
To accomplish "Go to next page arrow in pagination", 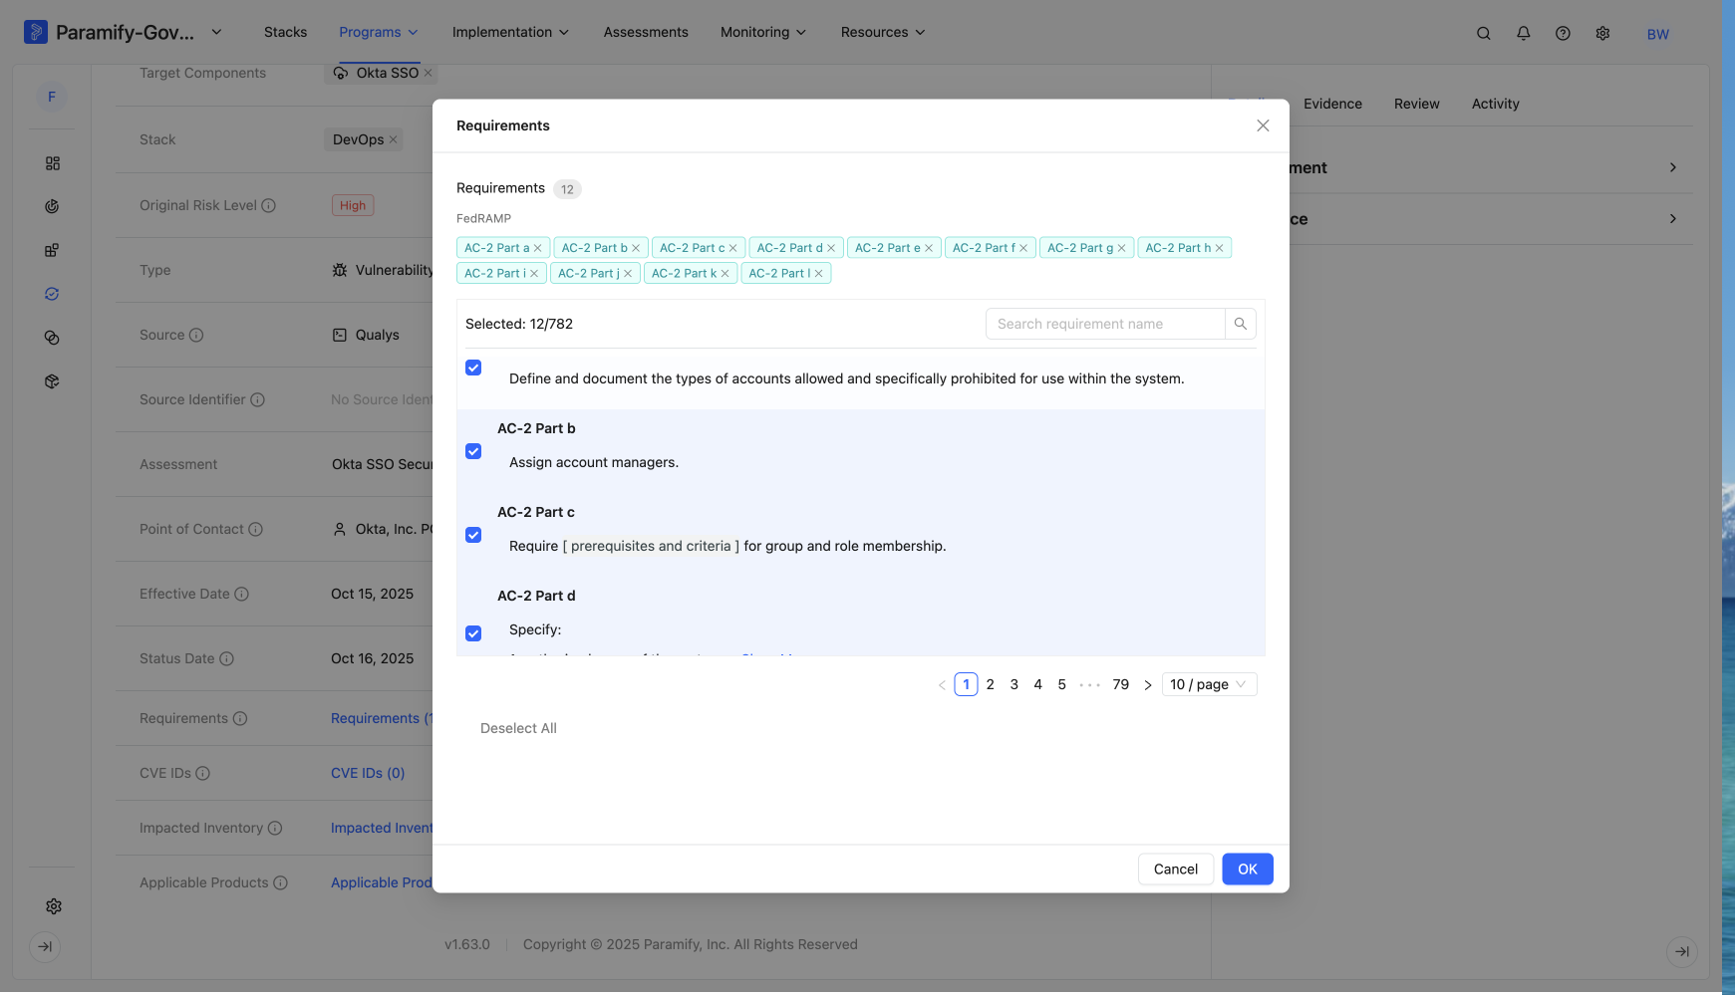I will tap(1147, 685).
